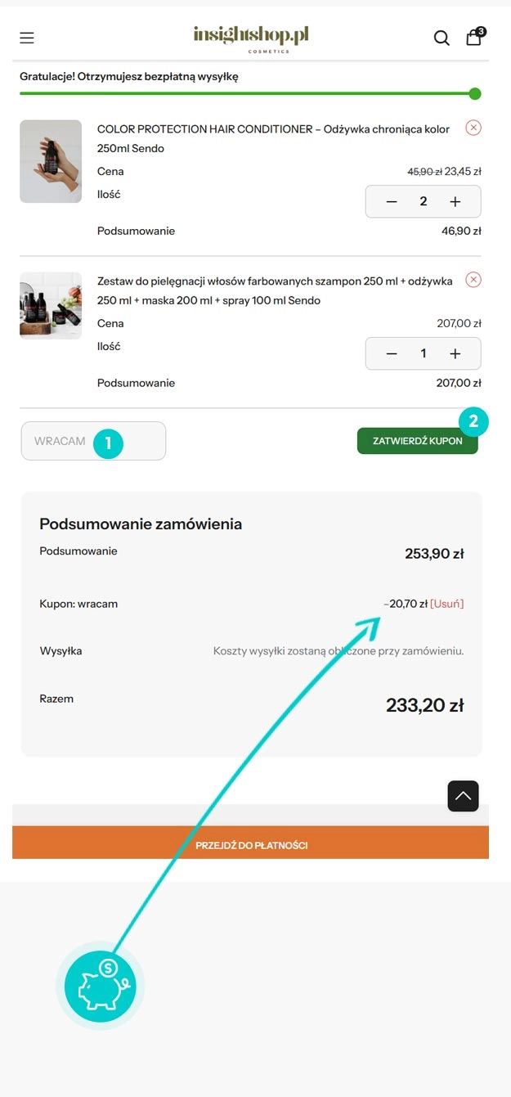The width and height of the screenshot is (511, 1097).
Task: Click Usuń to remove the coupon
Action: coord(446,604)
